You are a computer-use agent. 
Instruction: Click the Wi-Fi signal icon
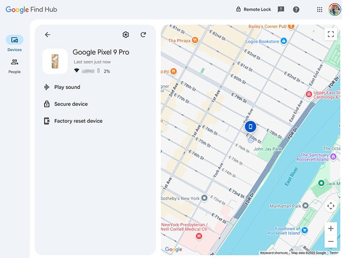point(77,71)
